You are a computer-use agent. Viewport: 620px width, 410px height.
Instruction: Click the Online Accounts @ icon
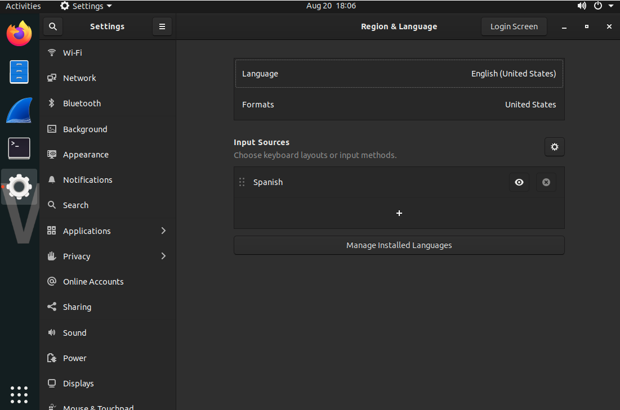51,281
